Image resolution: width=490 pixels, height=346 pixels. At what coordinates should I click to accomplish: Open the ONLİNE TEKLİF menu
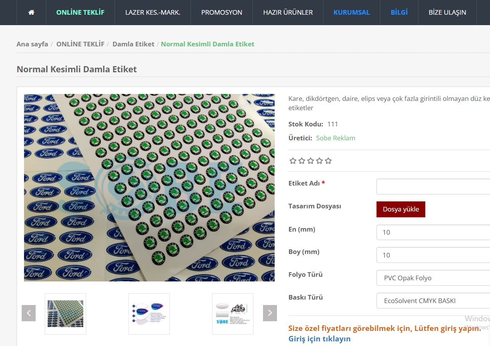(x=80, y=12)
